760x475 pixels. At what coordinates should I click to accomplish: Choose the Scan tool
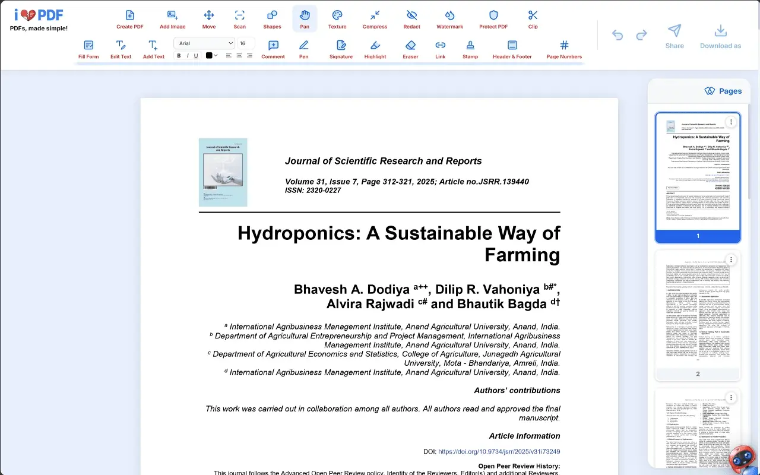click(x=239, y=19)
